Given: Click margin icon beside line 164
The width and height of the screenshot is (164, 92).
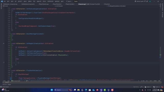Looking at the screenshot, I should (x=4, y=62).
